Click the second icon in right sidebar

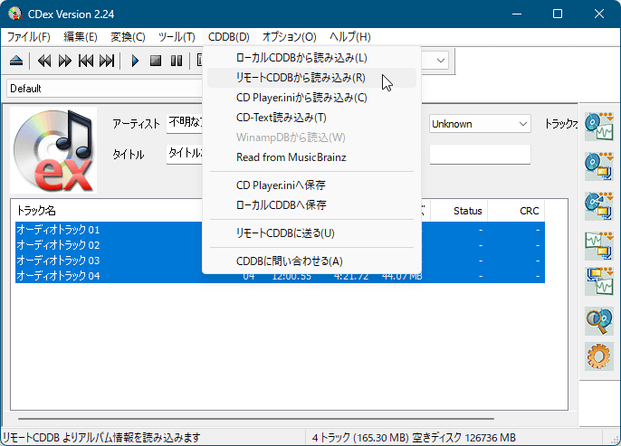[x=599, y=166]
